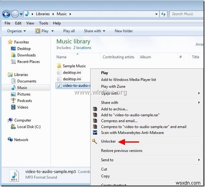Expand the Open with submenu arrow

point(199,93)
